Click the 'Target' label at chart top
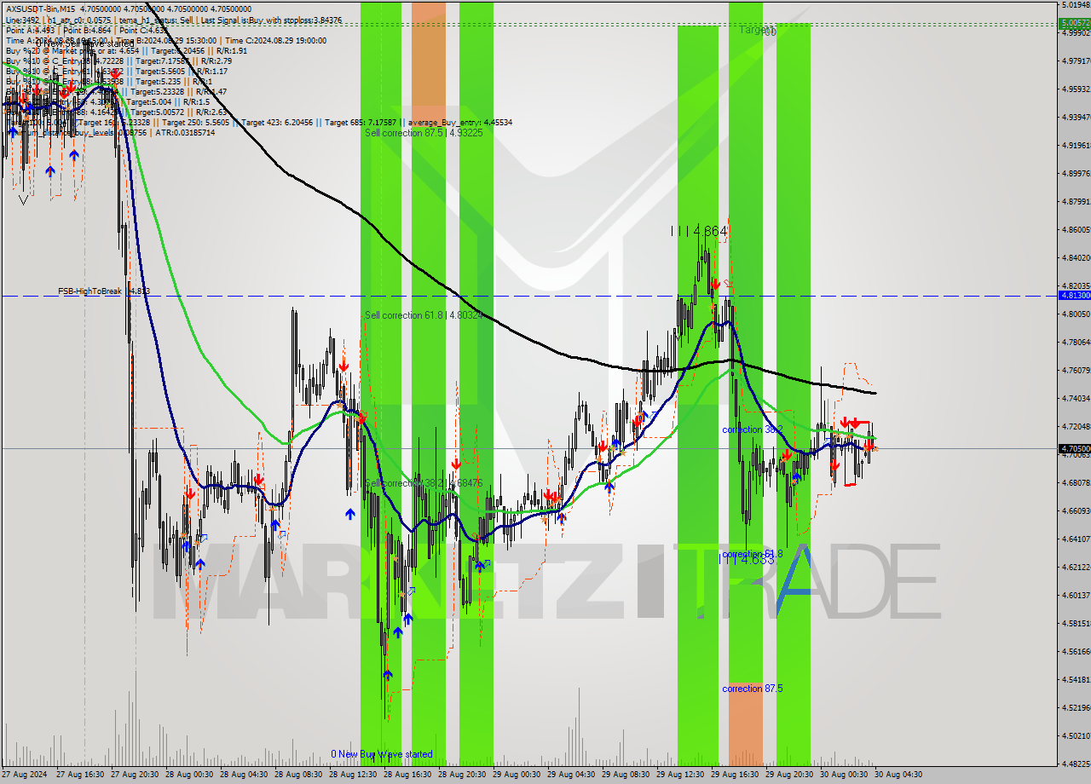 (757, 31)
